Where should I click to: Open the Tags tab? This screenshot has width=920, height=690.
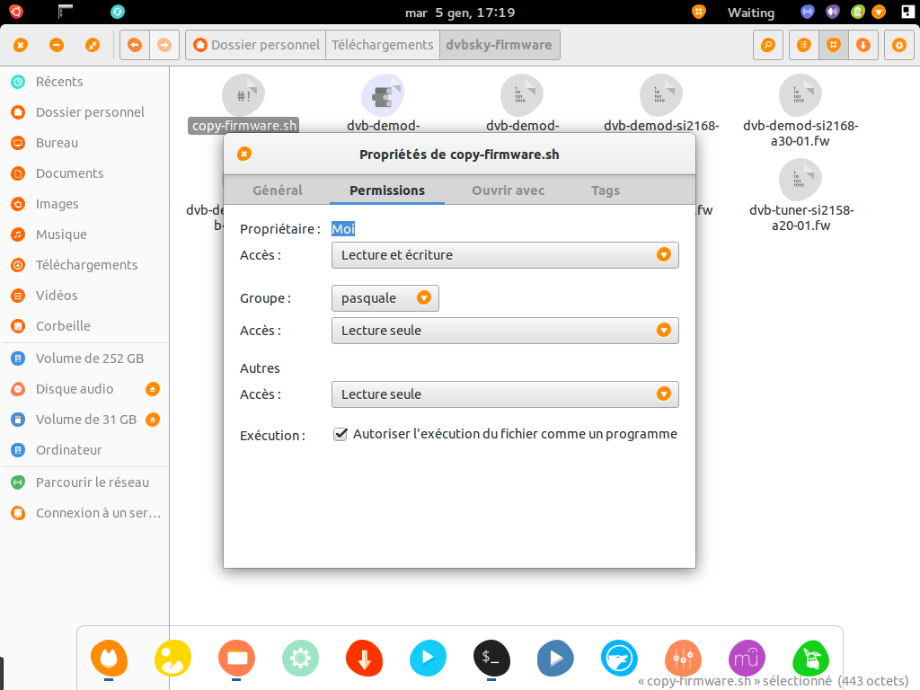[606, 190]
